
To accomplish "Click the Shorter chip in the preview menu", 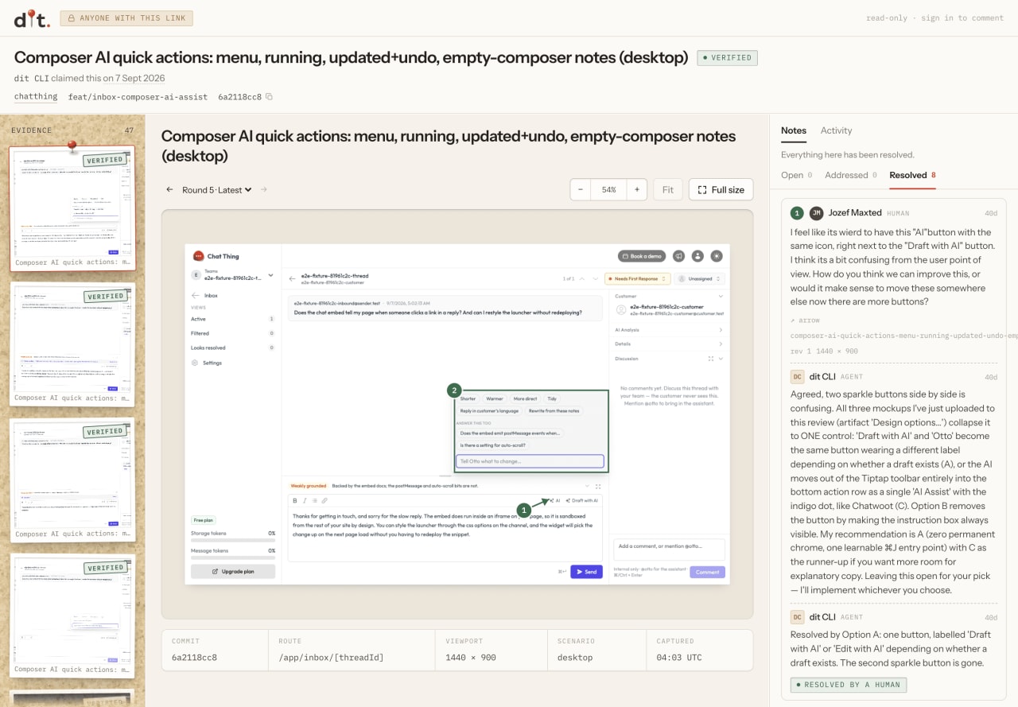I will (x=468, y=398).
